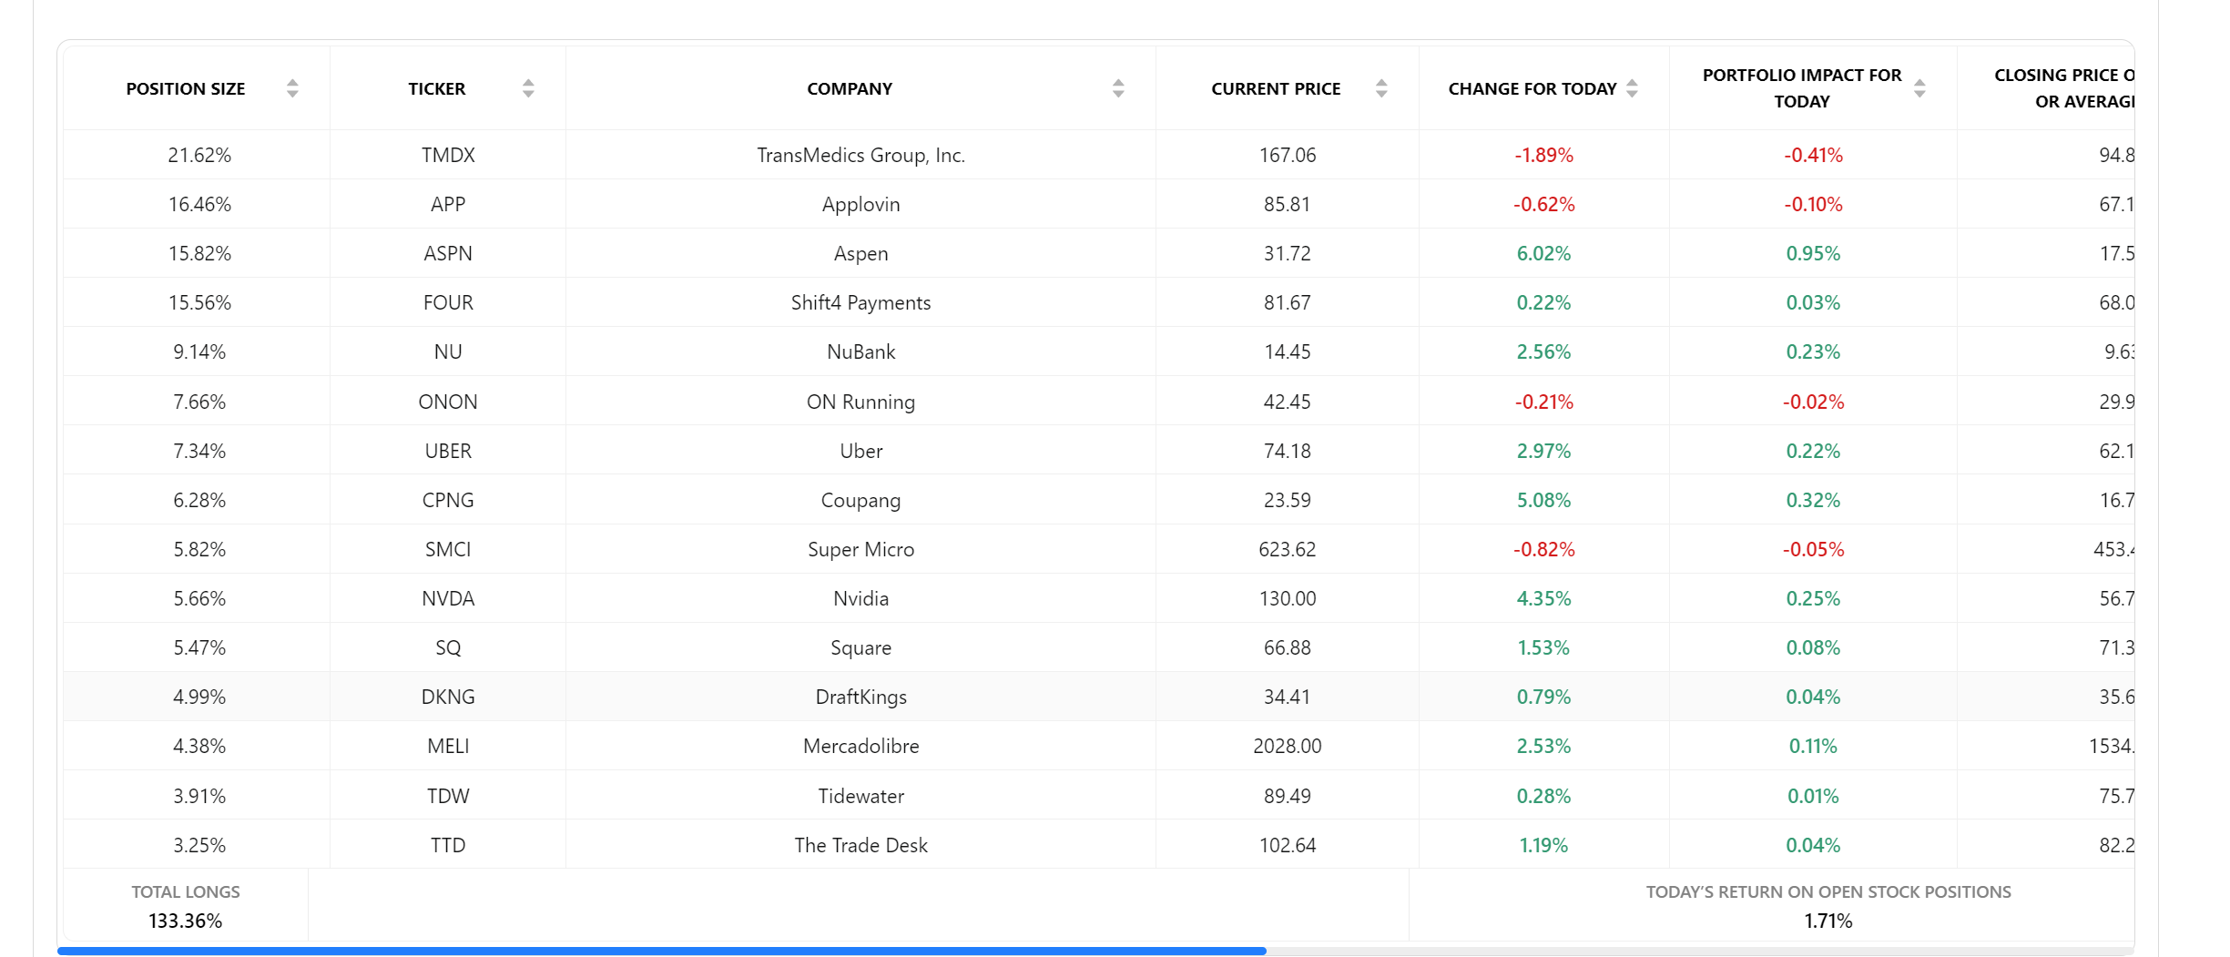Toggle sort arrows in Company column header

[1118, 88]
